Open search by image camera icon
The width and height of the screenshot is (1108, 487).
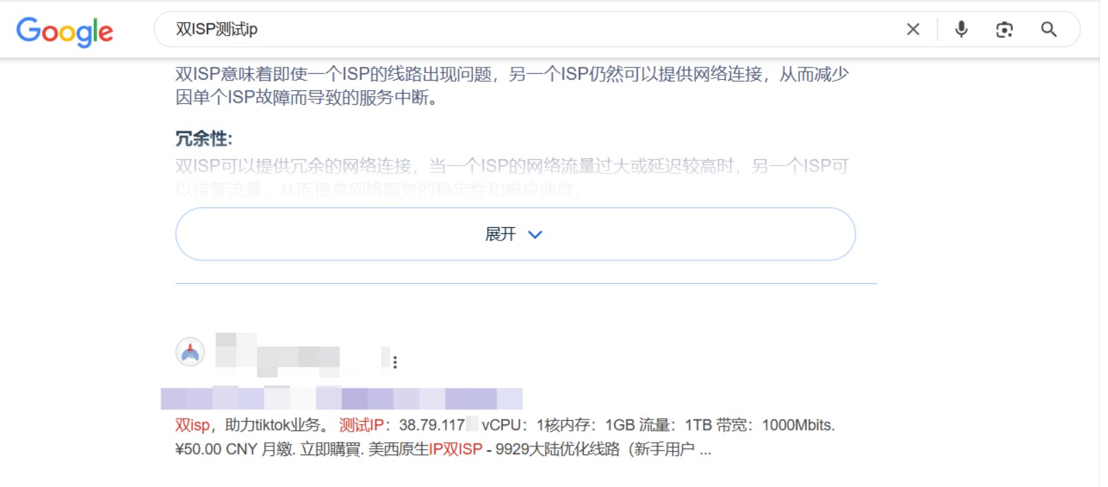tap(1005, 29)
